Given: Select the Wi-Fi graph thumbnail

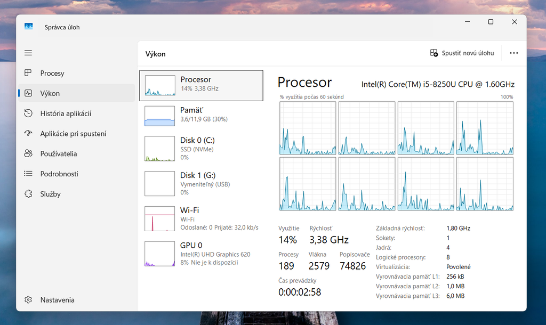Looking at the screenshot, I should click(159, 218).
